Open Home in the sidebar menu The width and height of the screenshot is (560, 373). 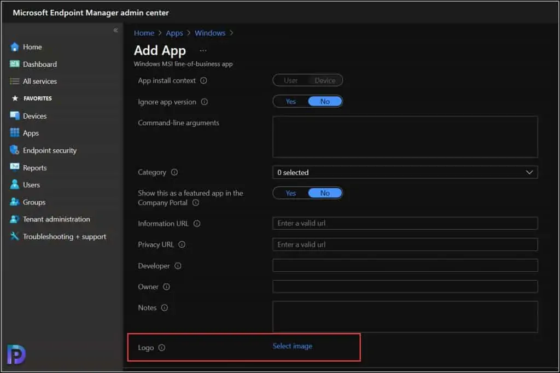point(32,47)
